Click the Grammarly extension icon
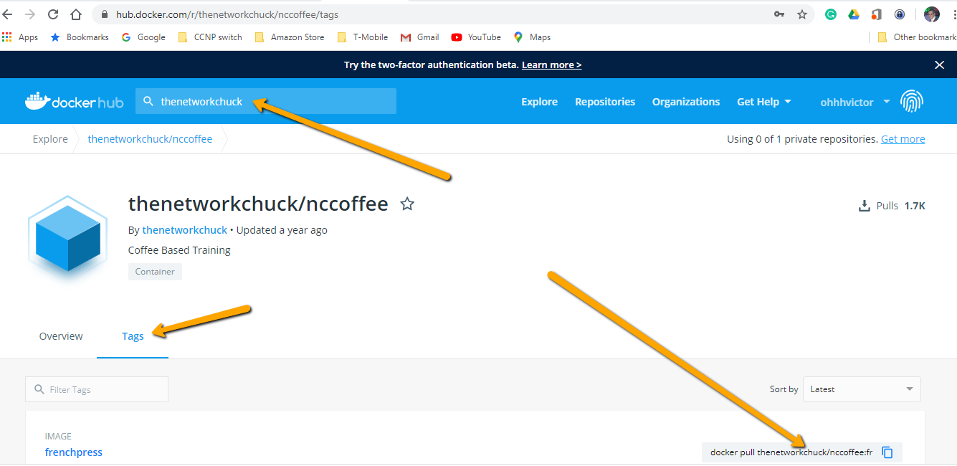Viewport: 957px width, 466px height. (x=830, y=14)
